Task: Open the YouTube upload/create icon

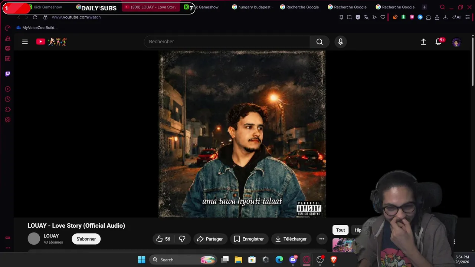Action: click(423, 42)
